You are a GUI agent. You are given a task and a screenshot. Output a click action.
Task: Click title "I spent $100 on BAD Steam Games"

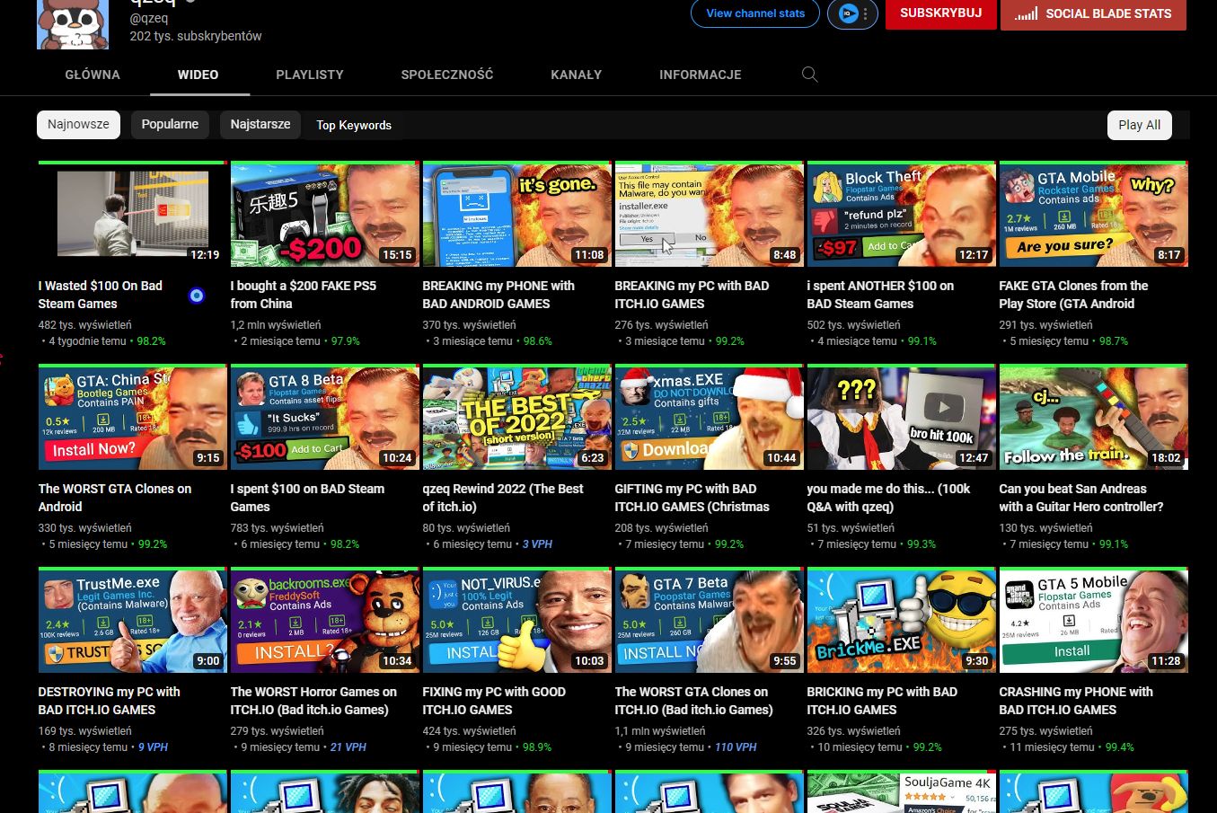(307, 498)
